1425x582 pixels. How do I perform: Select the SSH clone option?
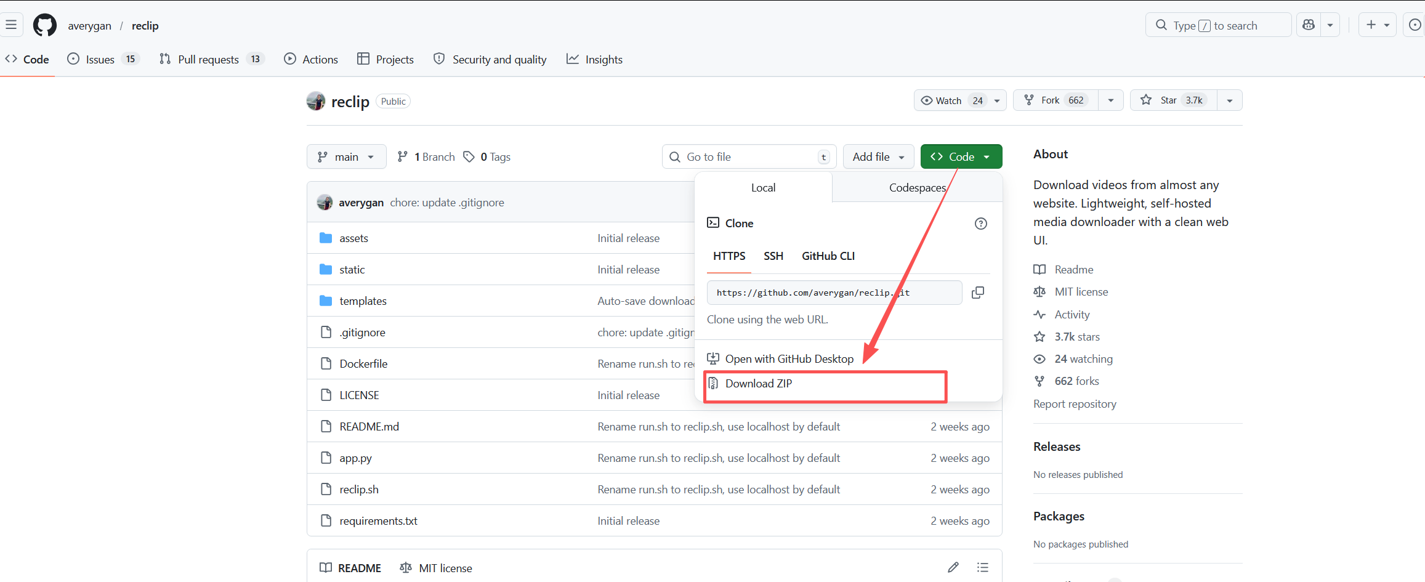point(773,256)
